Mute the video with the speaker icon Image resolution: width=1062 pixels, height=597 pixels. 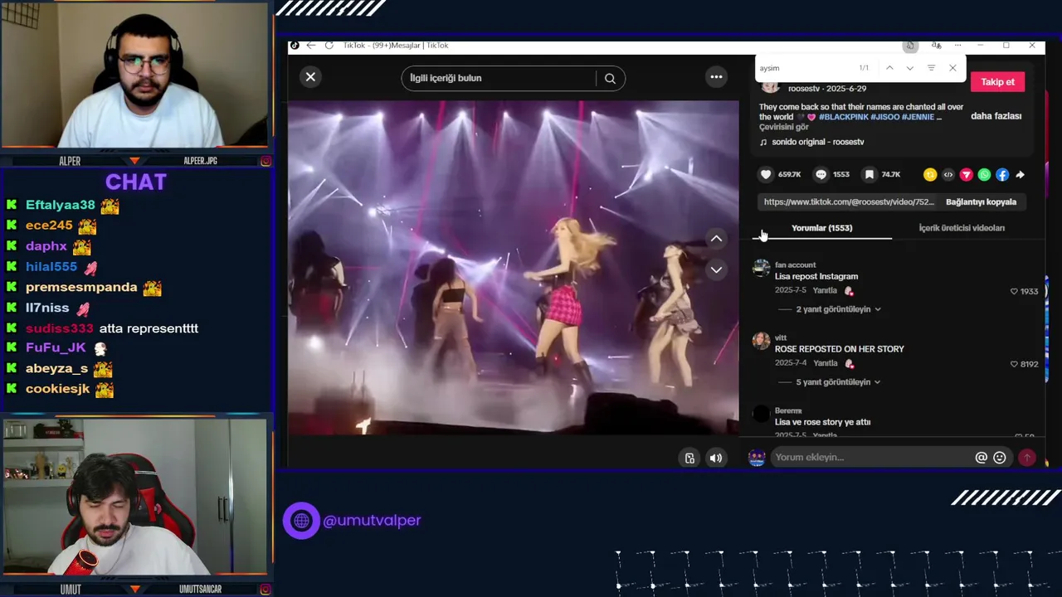point(716,458)
